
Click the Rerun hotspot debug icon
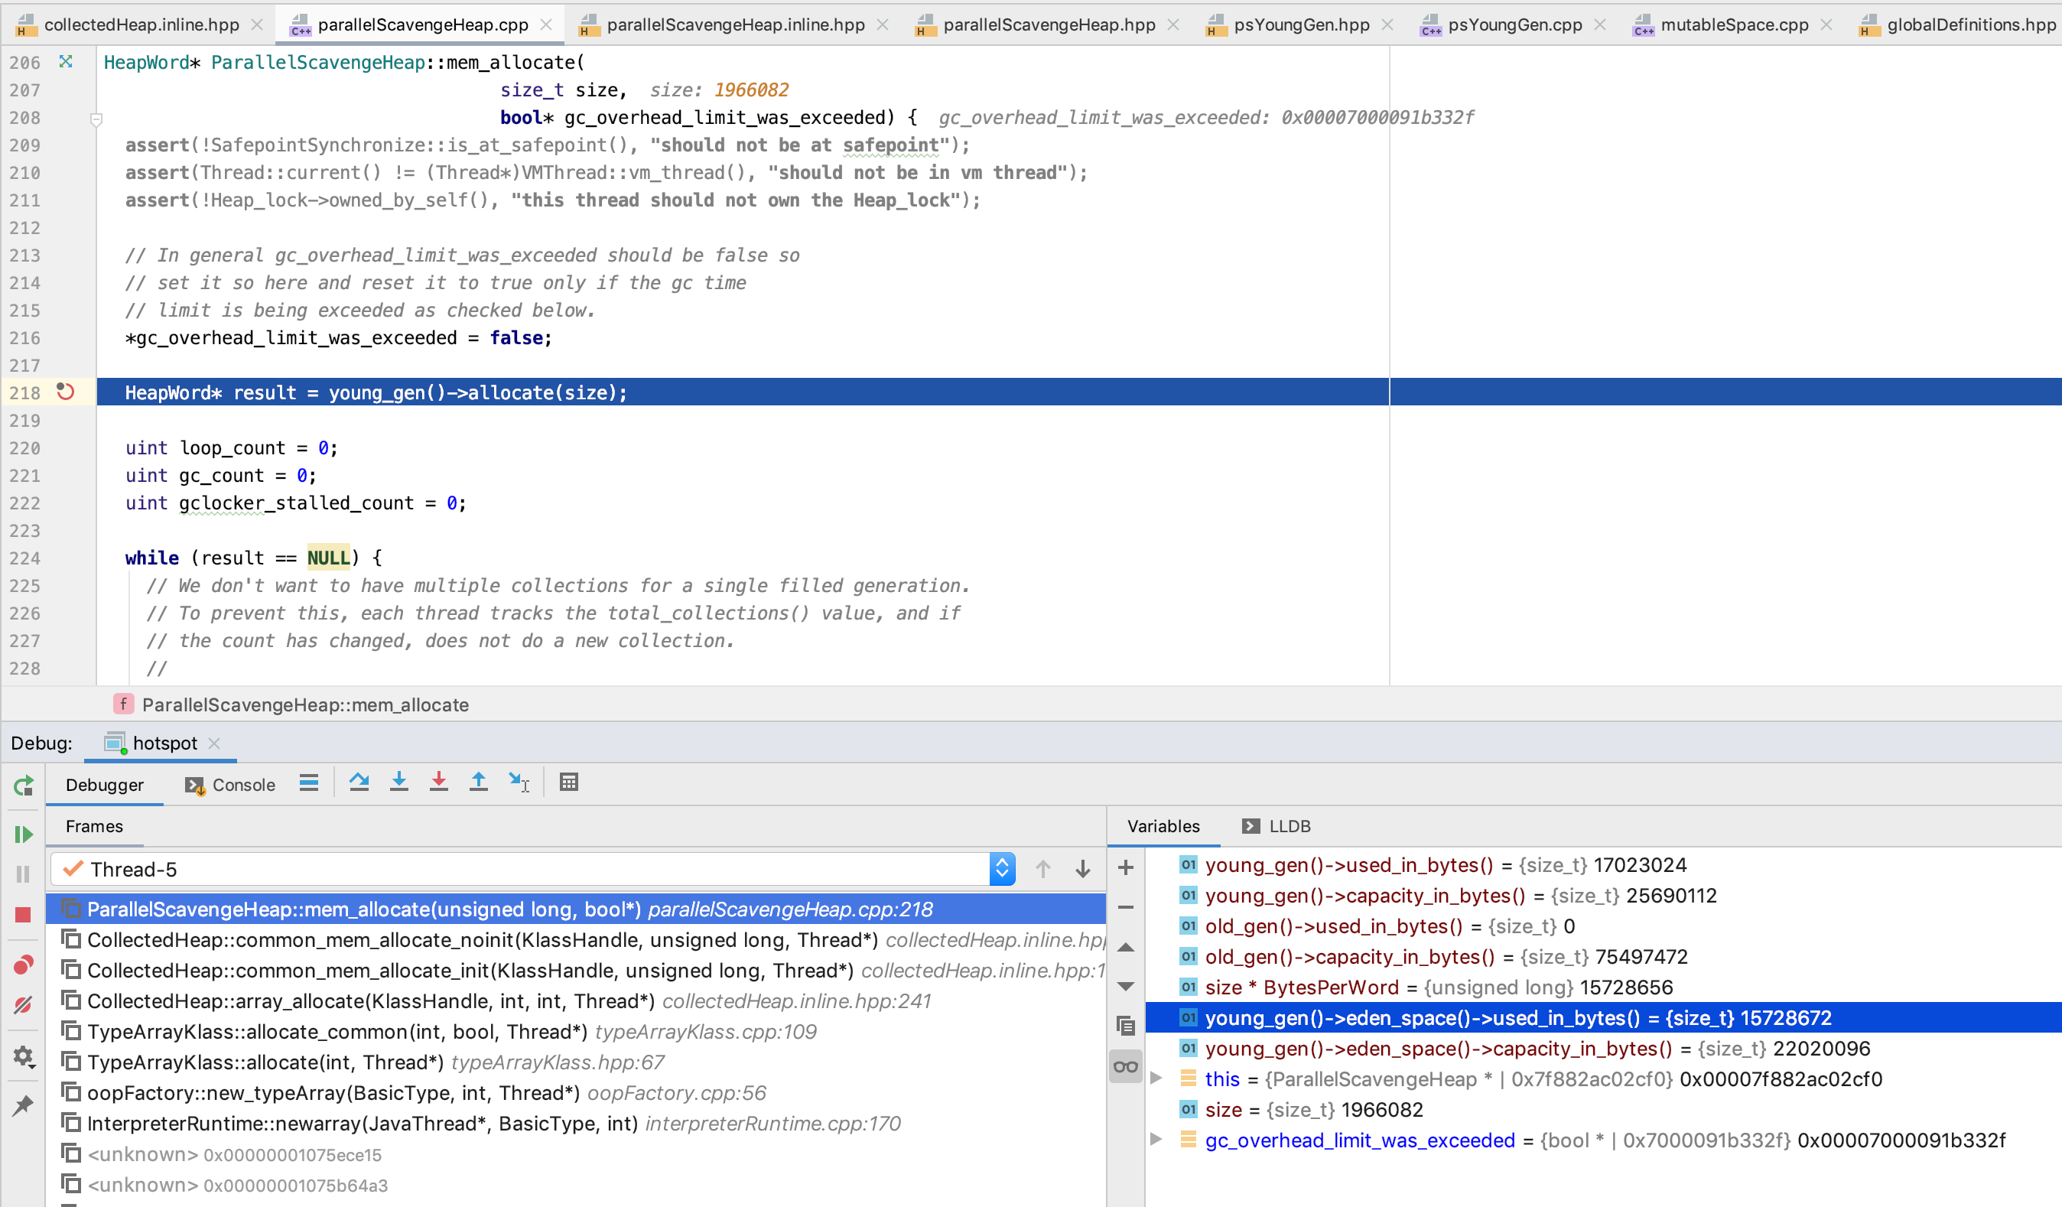click(x=23, y=786)
